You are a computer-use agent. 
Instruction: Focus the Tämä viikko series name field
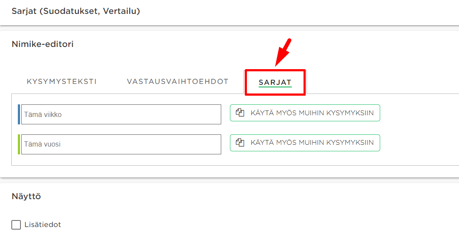pyautogui.click(x=121, y=114)
